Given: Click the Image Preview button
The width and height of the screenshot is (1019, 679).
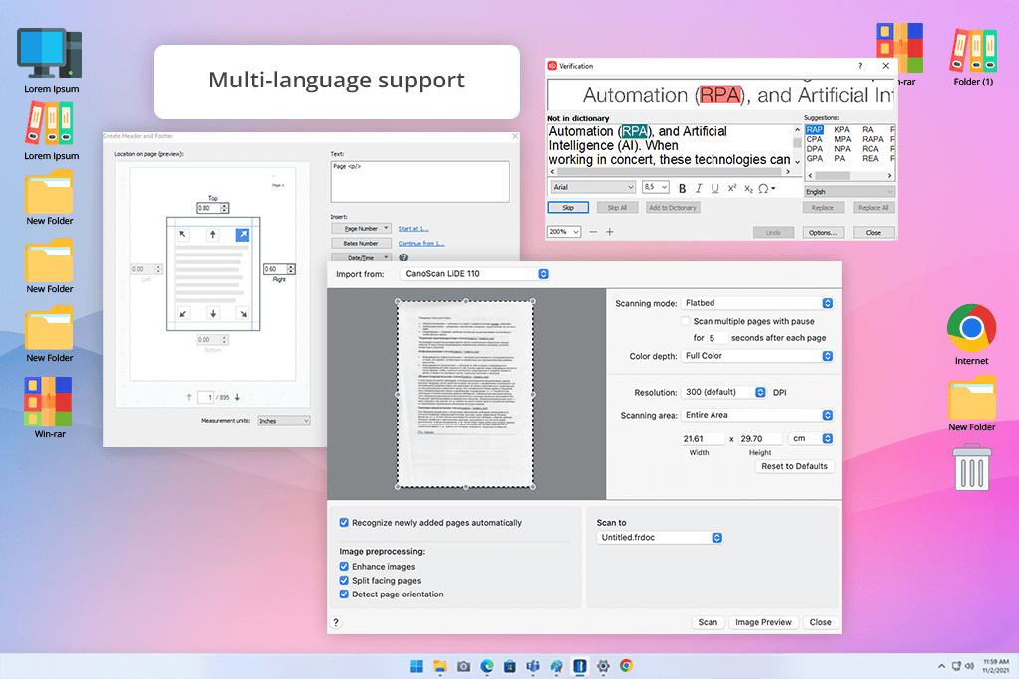Looking at the screenshot, I should click(x=763, y=622).
